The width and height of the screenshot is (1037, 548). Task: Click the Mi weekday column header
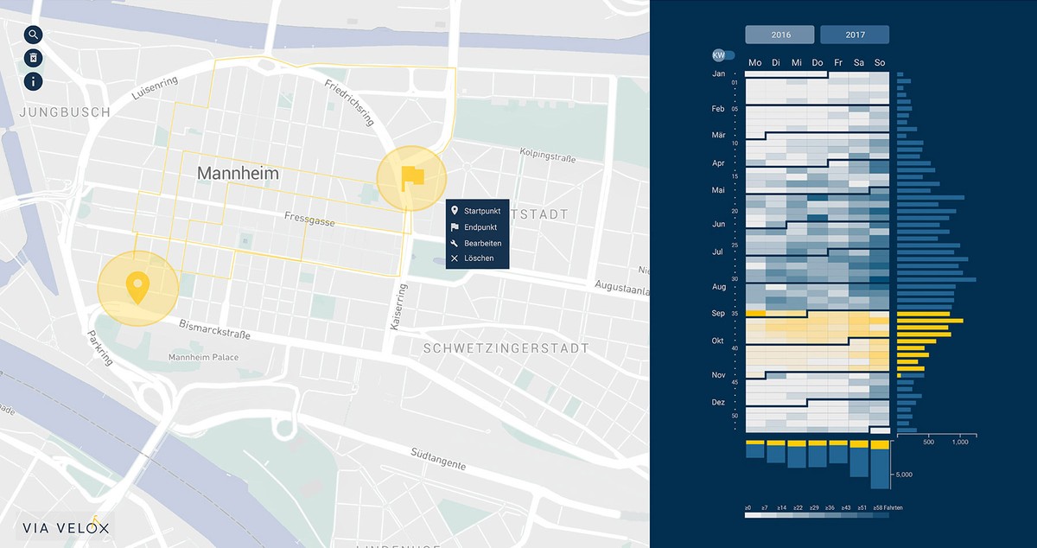pos(797,63)
